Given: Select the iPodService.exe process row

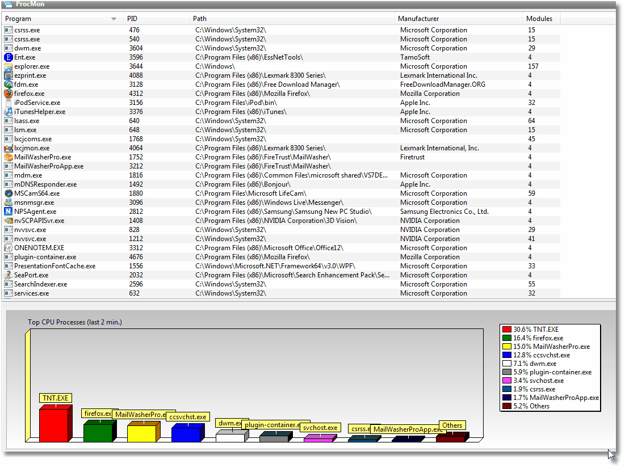Looking at the screenshot, I should point(281,103).
